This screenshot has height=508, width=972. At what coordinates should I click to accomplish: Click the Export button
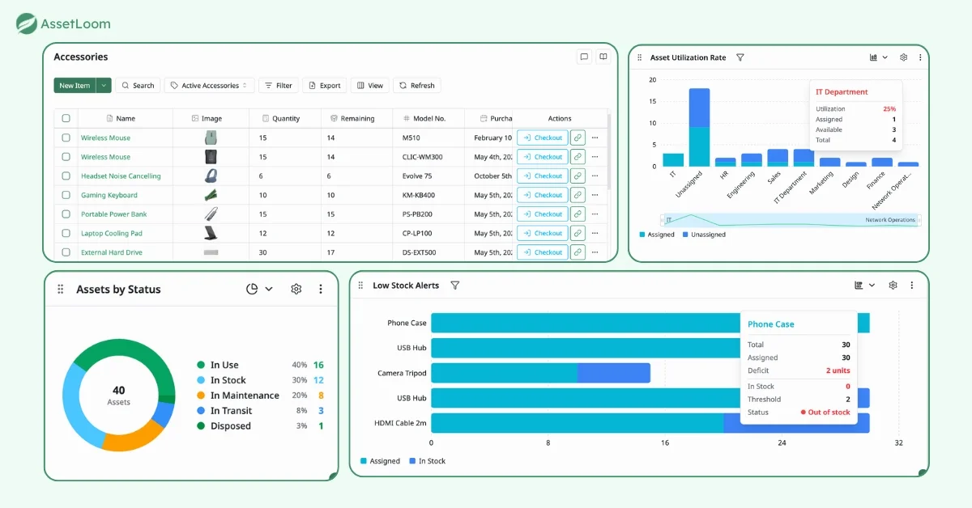[325, 85]
